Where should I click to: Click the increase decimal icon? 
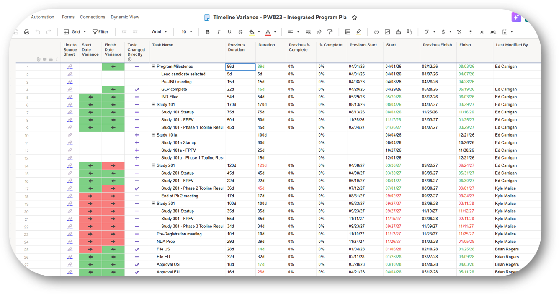[493, 32]
